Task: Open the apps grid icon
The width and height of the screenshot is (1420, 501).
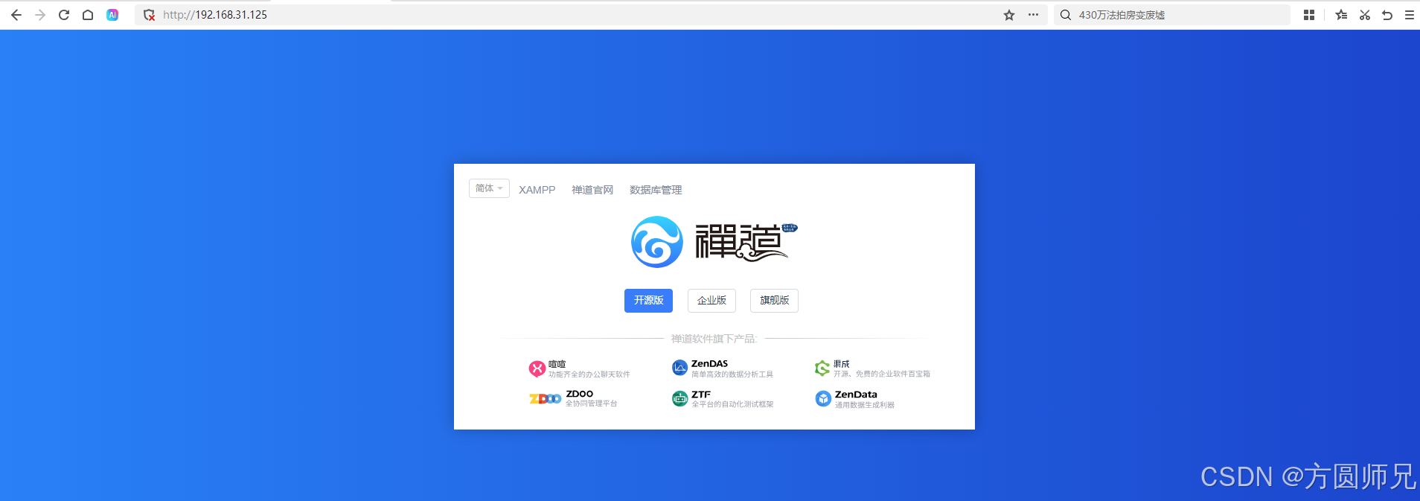Action: [1309, 15]
